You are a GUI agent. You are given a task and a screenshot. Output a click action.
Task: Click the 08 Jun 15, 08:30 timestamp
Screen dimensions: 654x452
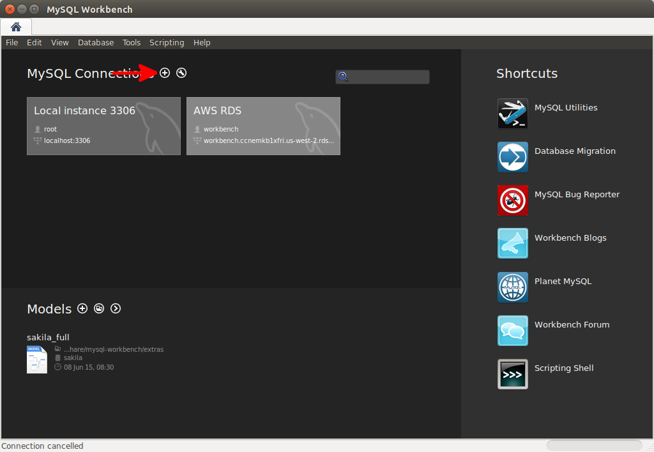(x=89, y=367)
